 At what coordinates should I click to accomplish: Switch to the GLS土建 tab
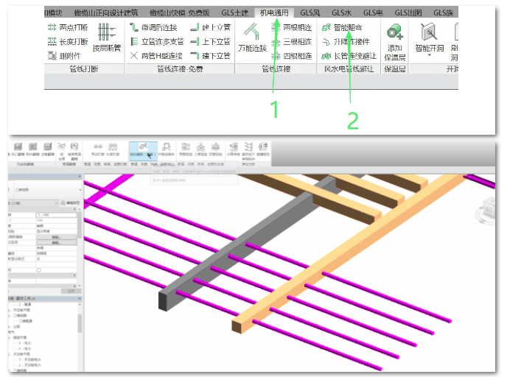point(235,13)
